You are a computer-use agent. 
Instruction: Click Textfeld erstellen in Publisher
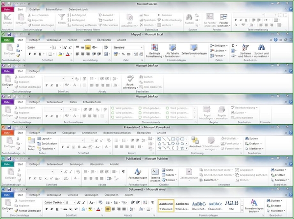tap(155, 175)
